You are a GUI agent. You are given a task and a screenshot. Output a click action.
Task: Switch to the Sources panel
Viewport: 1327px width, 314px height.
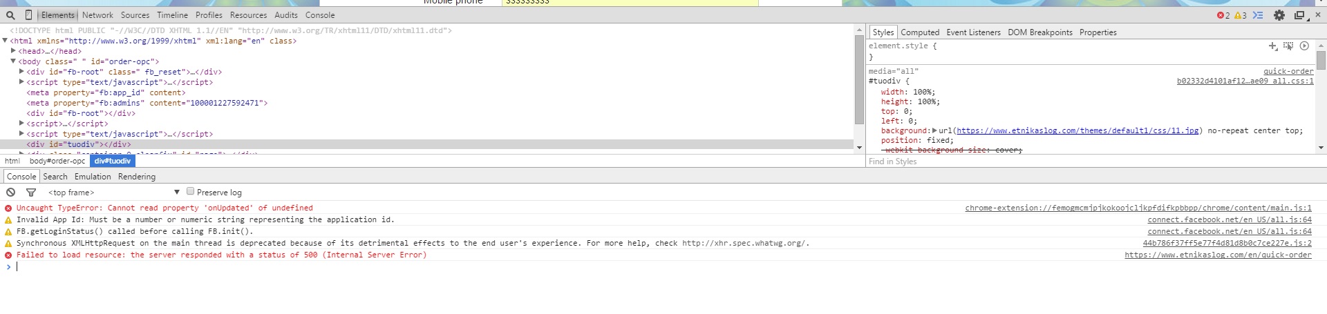point(135,15)
